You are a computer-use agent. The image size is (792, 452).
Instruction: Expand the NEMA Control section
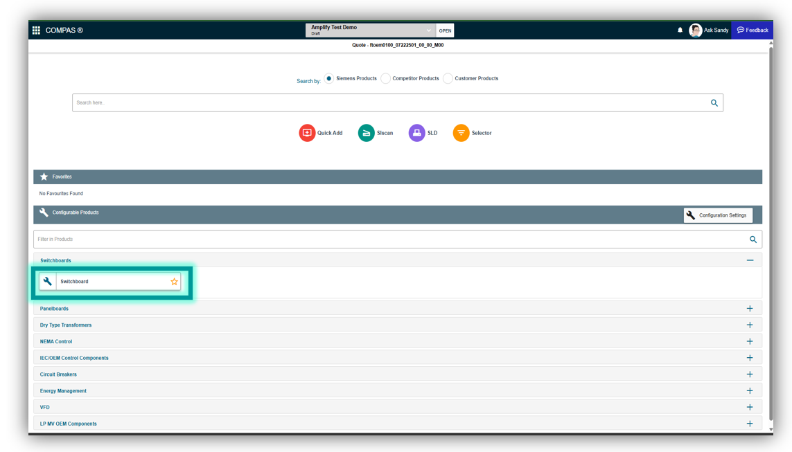(750, 341)
